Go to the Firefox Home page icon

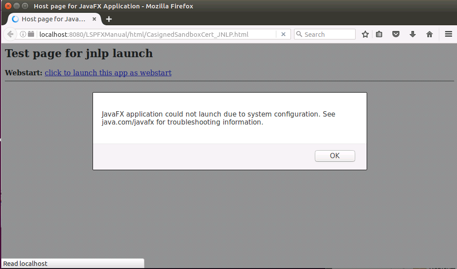coord(429,34)
